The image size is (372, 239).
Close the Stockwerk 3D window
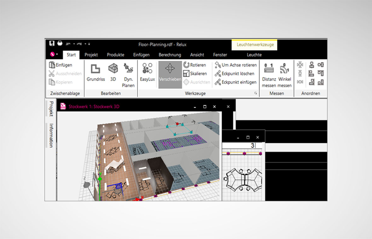click(x=214, y=107)
